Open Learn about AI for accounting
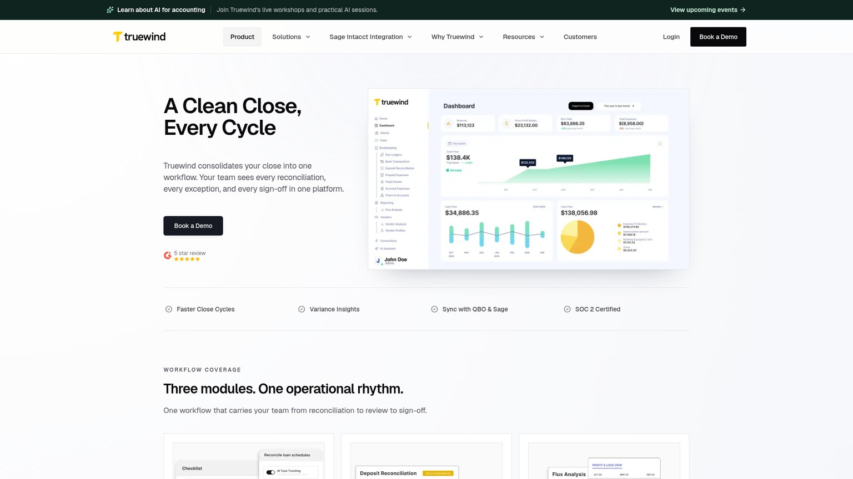 click(161, 10)
